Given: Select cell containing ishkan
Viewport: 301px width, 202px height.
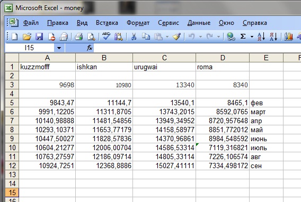Looking at the screenshot, I should 104,67.
